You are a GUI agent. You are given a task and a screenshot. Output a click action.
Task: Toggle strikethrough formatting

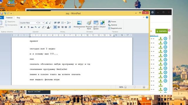[x=32, y=27]
